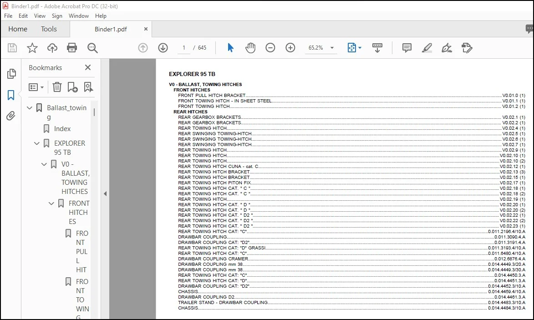Show Page Thumbnails panel

(11, 74)
